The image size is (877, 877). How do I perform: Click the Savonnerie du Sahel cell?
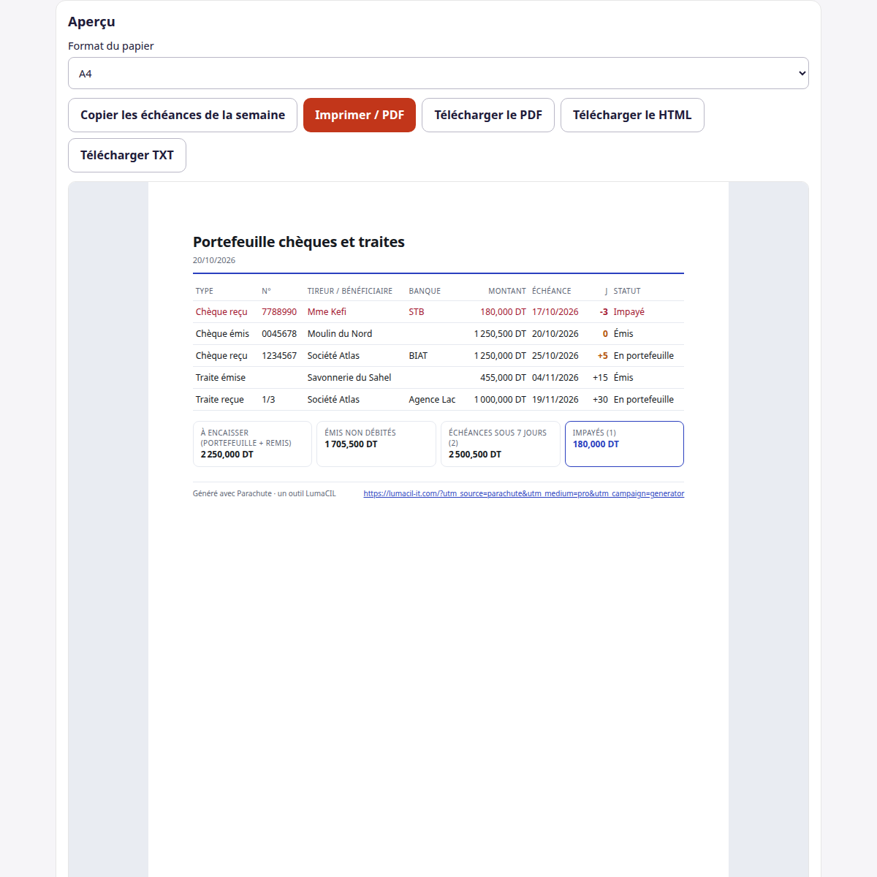point(349,378)
